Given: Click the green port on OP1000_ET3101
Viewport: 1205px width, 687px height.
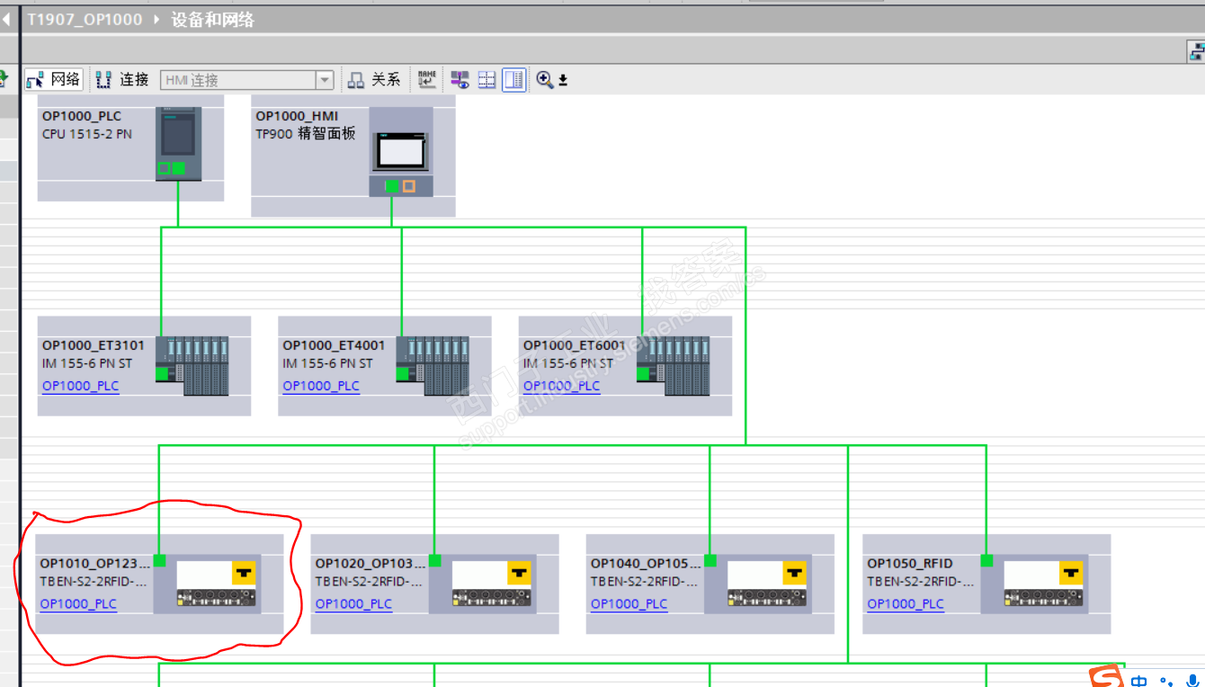Looking at the screenshot, I should coord(161,372).
